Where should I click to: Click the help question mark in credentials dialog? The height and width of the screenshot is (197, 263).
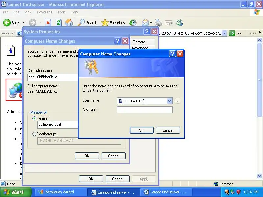click(x=172, y=54)
